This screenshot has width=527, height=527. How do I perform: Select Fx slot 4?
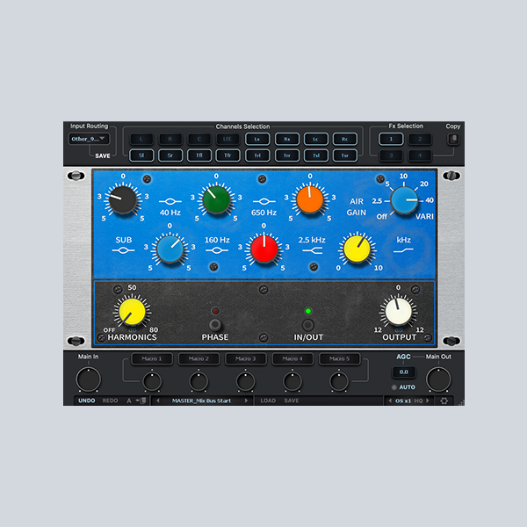[420, 155]
